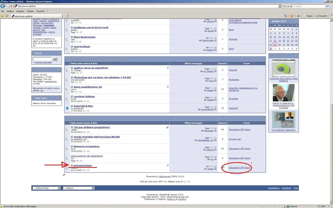Go to last post by Marcogeo icon
The width and height of the screenshot is (333, 208).
point(215,131)
